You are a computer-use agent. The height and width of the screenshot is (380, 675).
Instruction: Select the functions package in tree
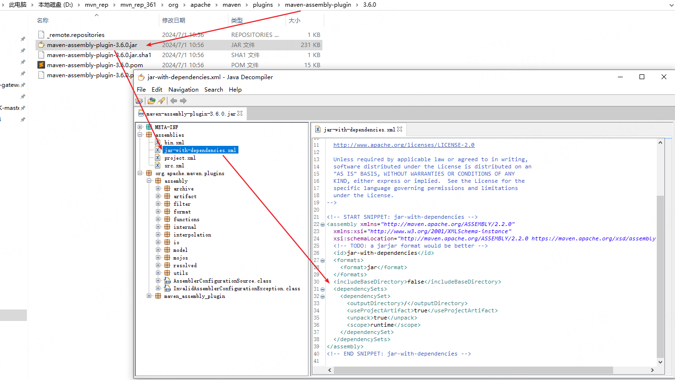pos(186,219)
